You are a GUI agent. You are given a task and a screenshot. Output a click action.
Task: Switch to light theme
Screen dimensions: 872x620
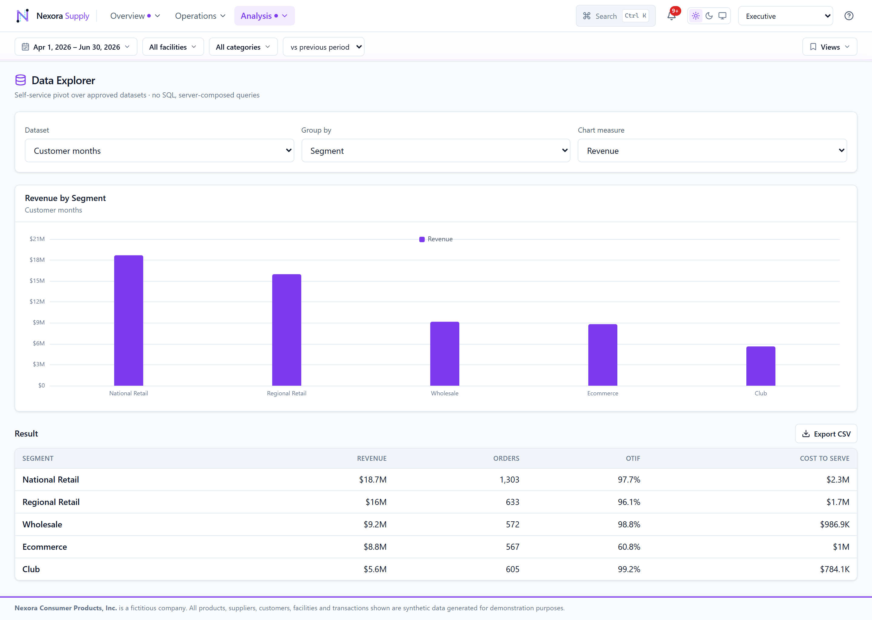pos(695,16)
